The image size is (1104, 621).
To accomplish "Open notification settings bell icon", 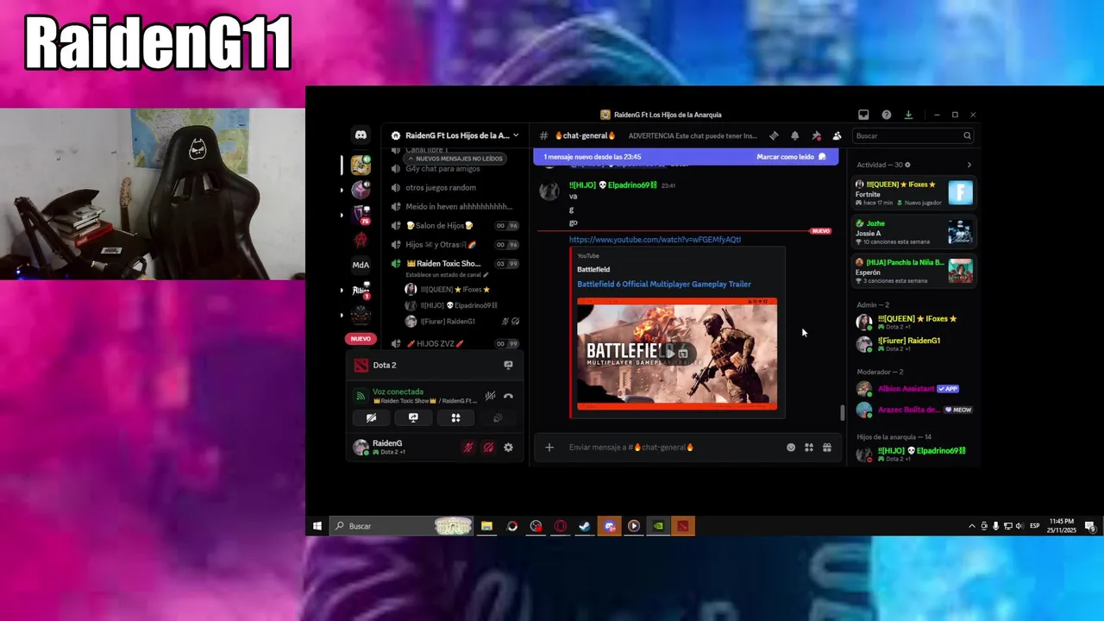I will pos(794,135).
